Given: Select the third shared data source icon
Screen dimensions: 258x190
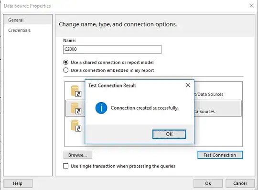Looking at the screenshot, I should [x=76, y=126].
